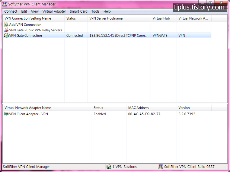Sort by MAC Address column header
The width and height of the screenshot is (230, 172).
pyautogui.click(x=152, y=108)
